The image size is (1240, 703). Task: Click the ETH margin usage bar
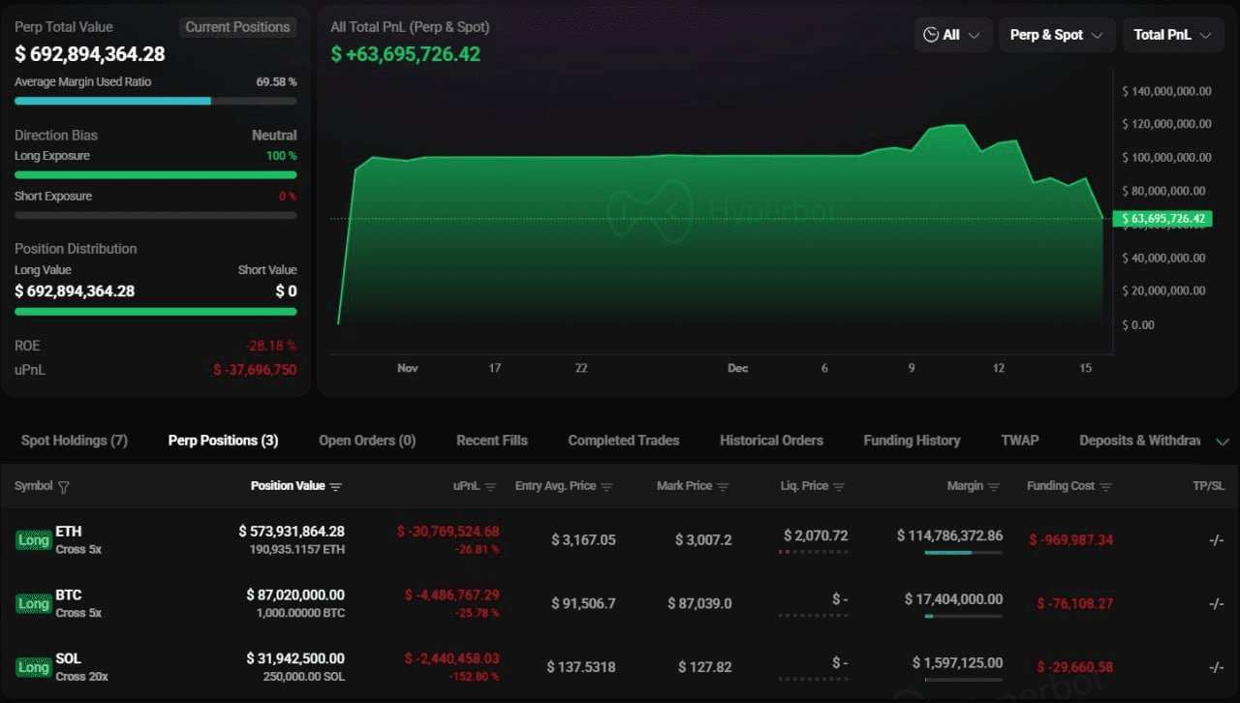pos(963,553)
